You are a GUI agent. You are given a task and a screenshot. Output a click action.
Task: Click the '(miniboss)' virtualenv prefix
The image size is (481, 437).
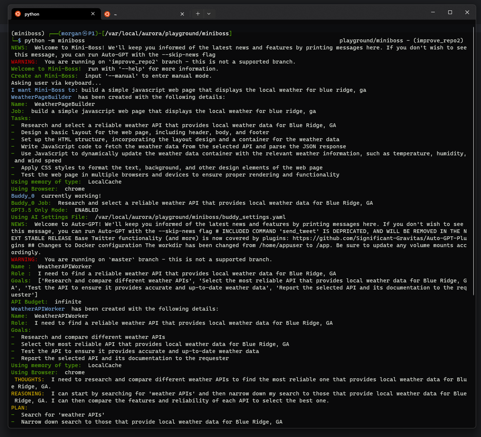click(28, 33)
